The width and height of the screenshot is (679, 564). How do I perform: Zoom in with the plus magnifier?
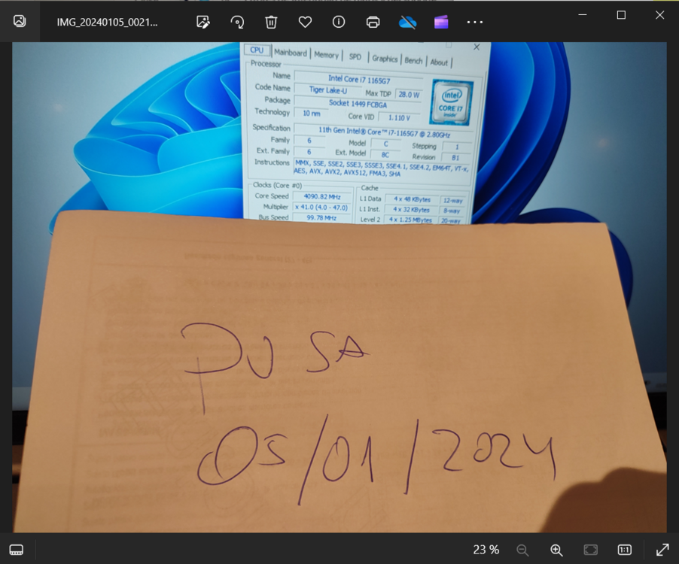click(556, 550)
